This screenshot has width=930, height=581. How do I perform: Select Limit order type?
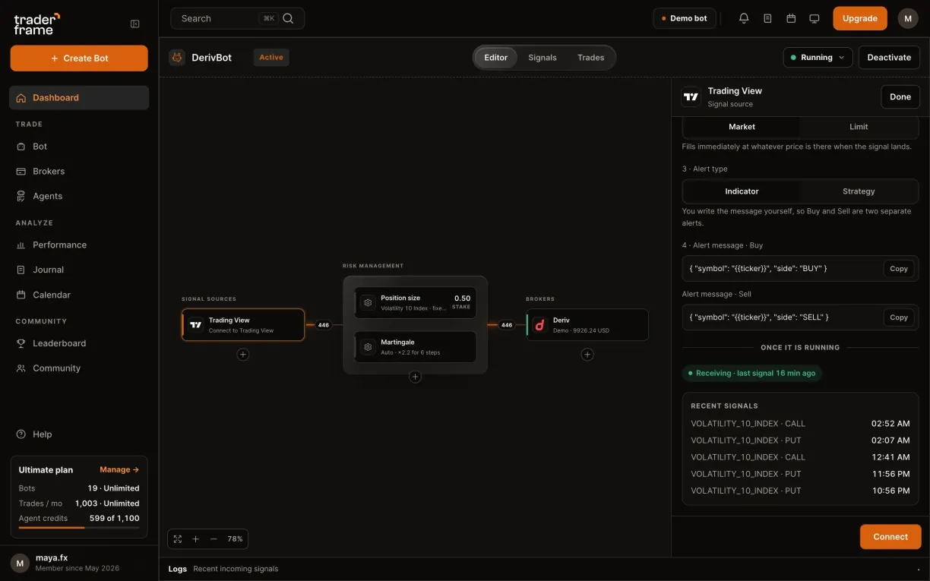(859, 127)
